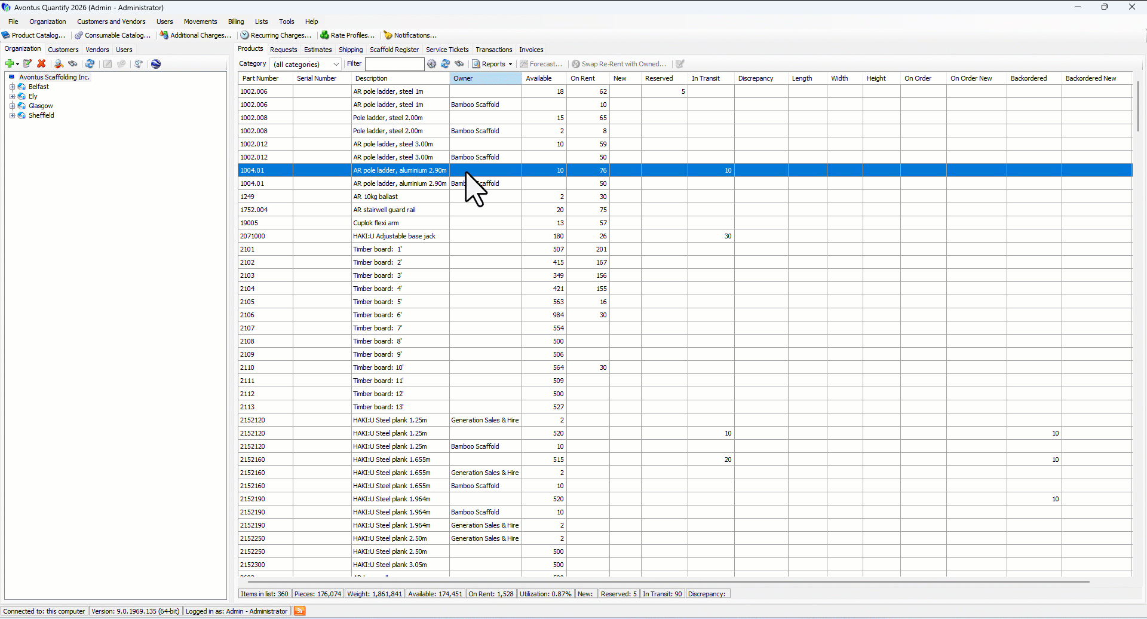Open Consumable Catalog gear icon
Viewport: 1147px width, 619px height.
point(79,35)
